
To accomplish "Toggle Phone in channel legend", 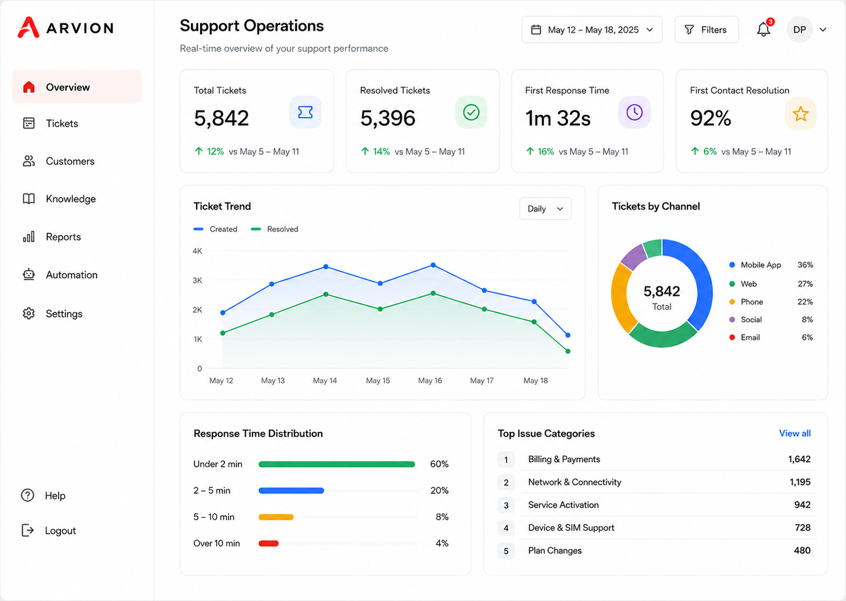I will [771, 302].
